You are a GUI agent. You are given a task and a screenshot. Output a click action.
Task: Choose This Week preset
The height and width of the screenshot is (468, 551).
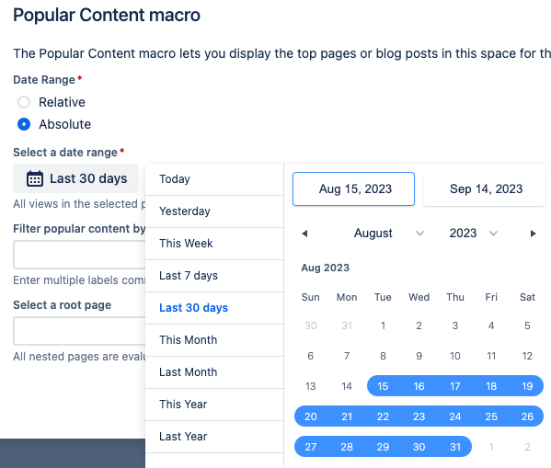pos(214,244)
